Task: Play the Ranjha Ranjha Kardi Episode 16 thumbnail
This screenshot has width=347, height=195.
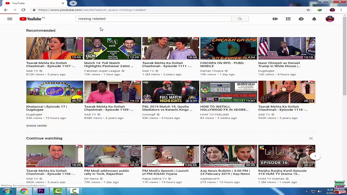Action: tap(287, 156)
